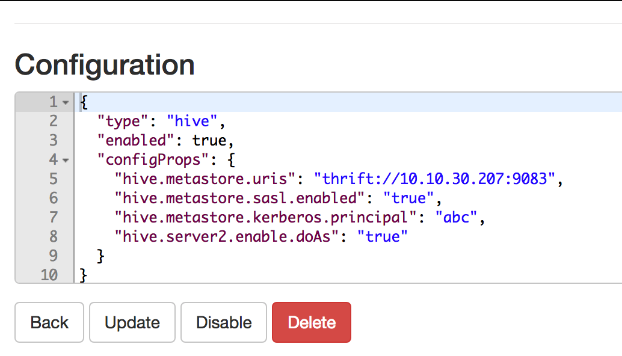Select line number 2 in the gutter
622x356 pixels.
(x=54, y=121)
